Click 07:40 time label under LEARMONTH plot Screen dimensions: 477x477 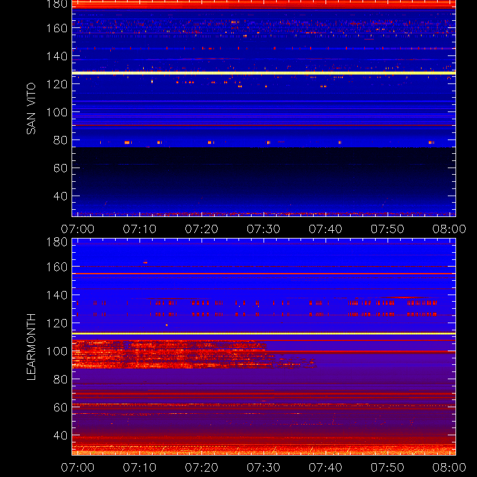point(326,467)
